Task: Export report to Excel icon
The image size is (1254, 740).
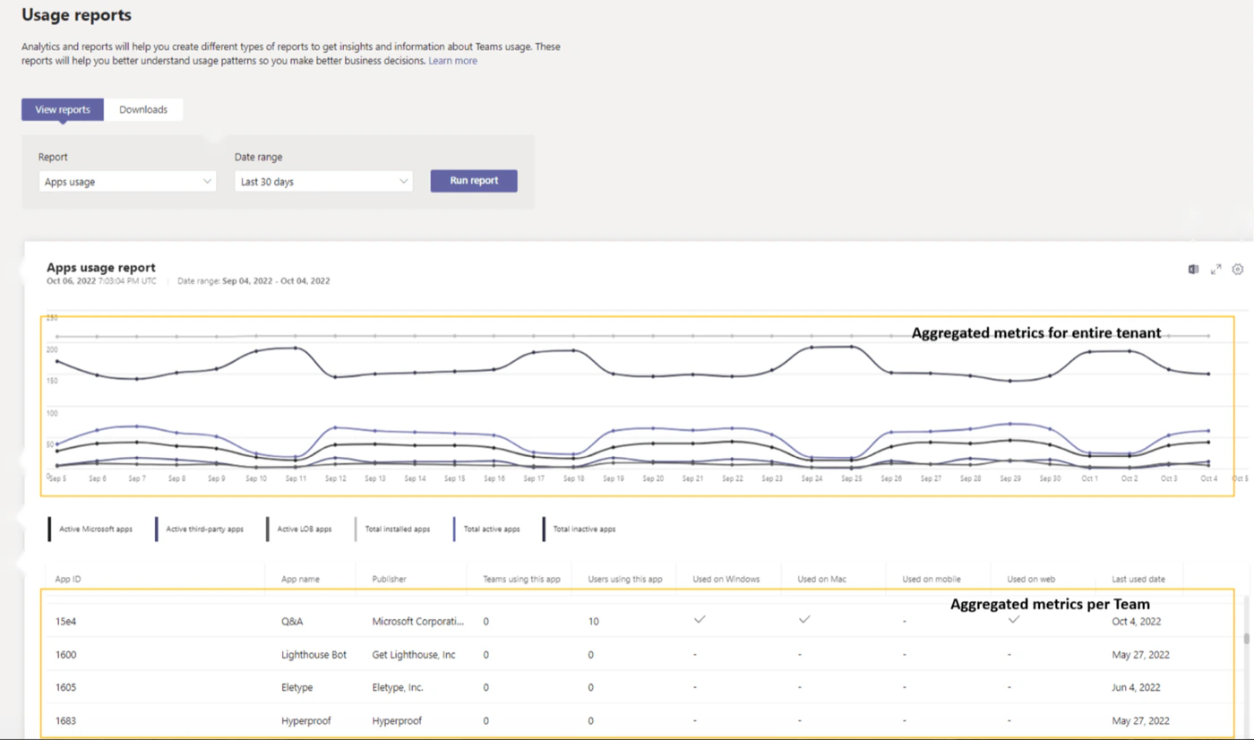Action: pos(1193,269)
